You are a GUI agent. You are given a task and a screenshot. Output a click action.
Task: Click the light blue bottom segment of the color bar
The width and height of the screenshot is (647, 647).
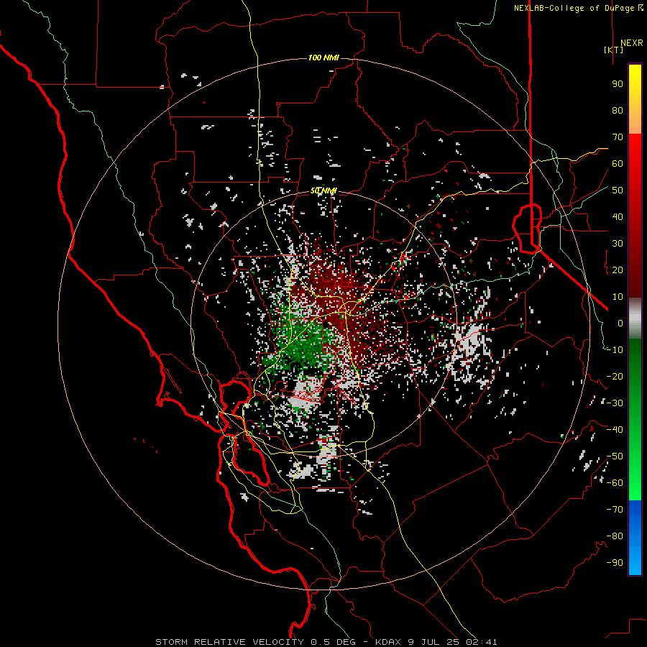point(635,538)
